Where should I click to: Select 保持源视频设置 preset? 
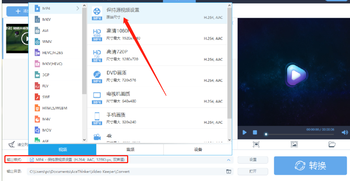pos(157,13)
